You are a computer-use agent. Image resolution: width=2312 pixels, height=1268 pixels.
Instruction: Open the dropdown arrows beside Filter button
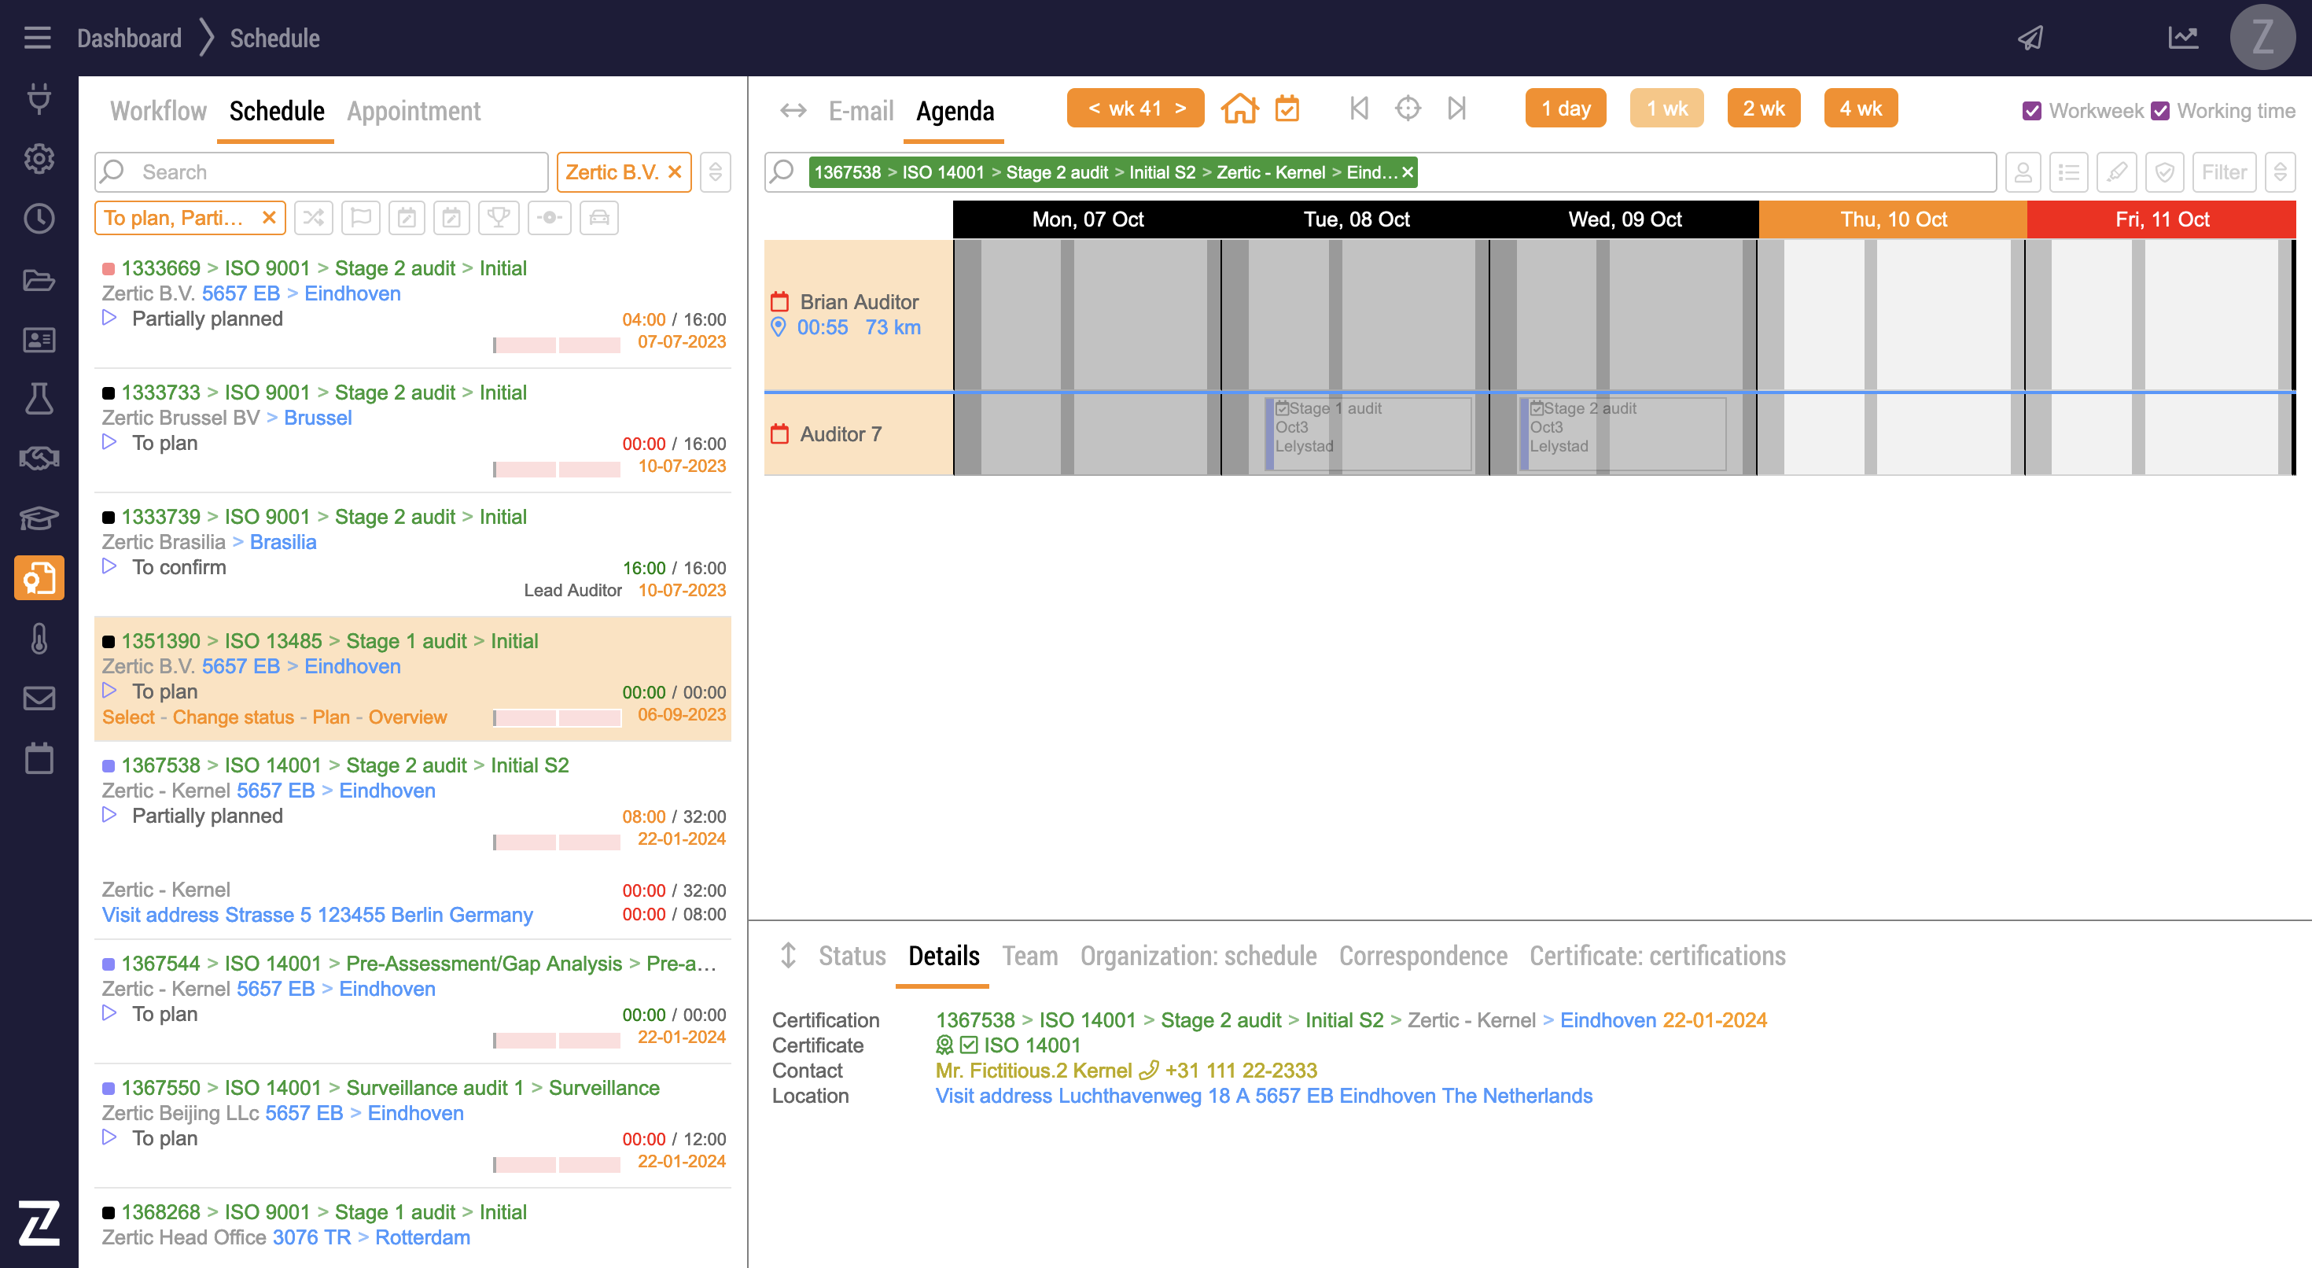(x=2280, y=172)
